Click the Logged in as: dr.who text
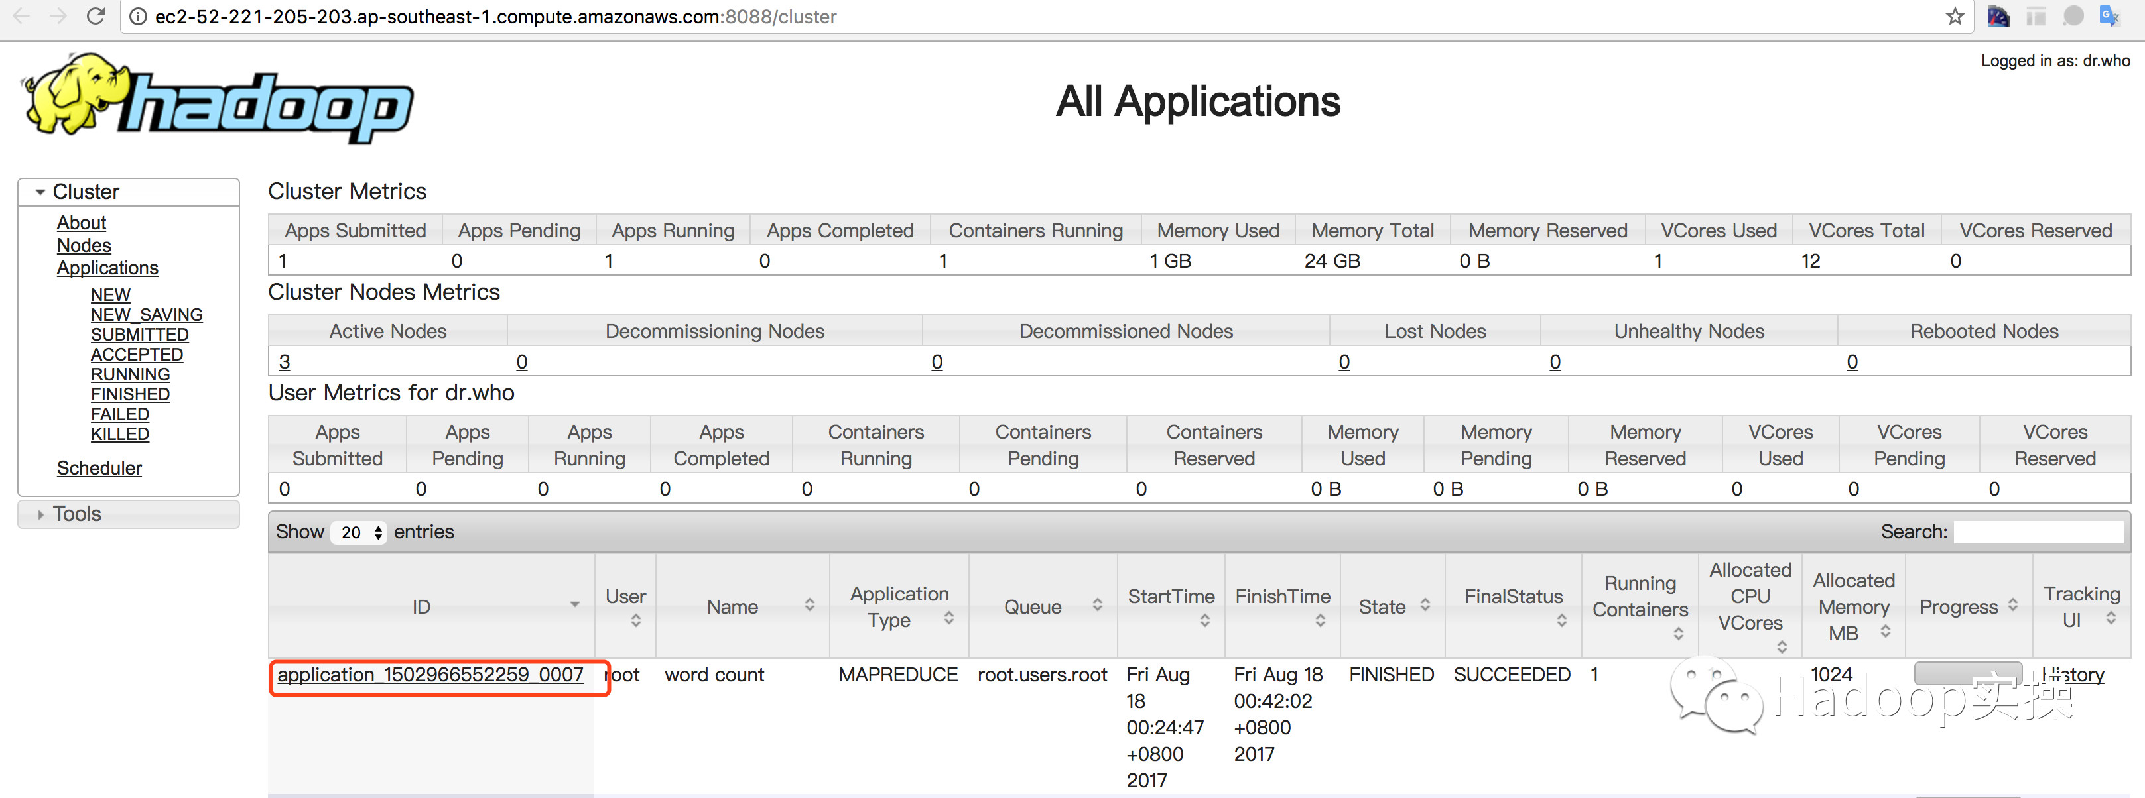 pyautogui.click(x=2055, y=61)
